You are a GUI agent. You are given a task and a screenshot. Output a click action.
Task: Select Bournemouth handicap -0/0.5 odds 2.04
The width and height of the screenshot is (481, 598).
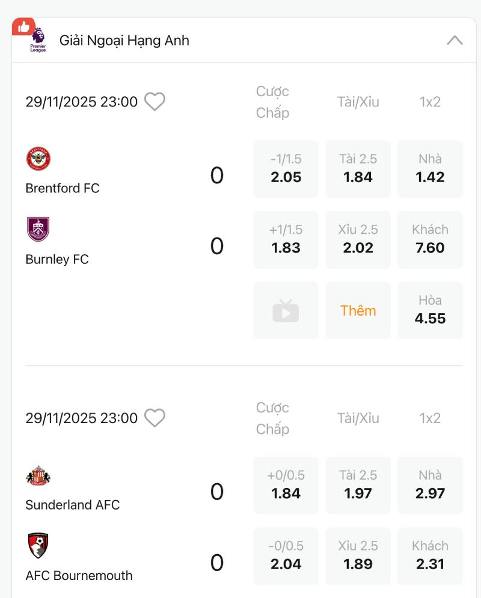point(286,556)
